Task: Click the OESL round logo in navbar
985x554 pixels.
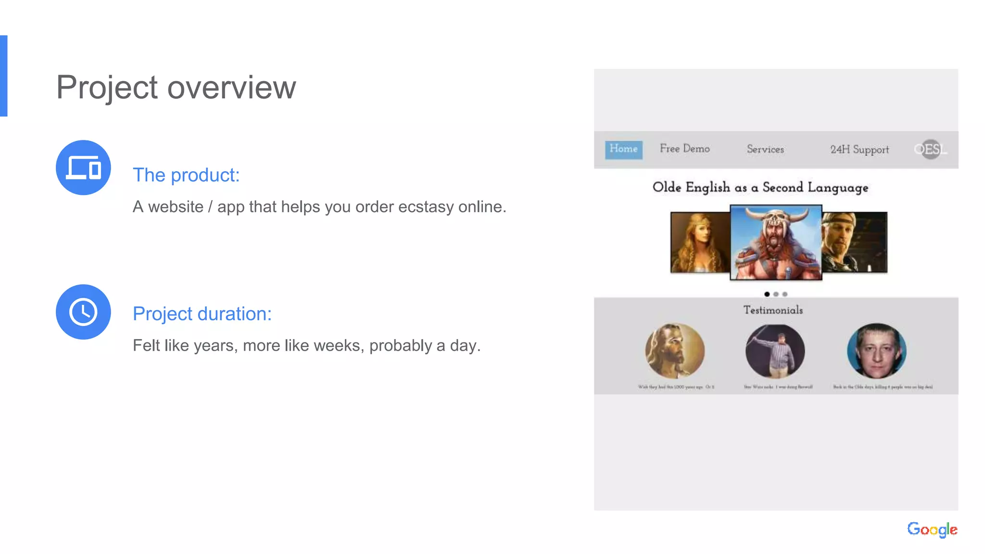Action: (930, 150)
